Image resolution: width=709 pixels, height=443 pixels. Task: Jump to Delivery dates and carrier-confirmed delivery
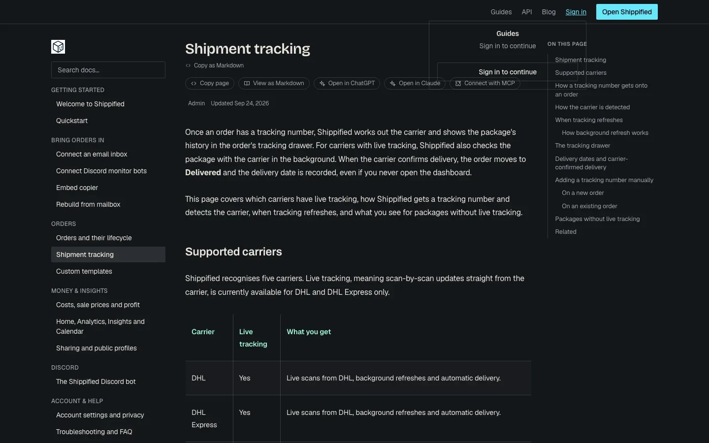pyautogui.click(x=591, y=163)
